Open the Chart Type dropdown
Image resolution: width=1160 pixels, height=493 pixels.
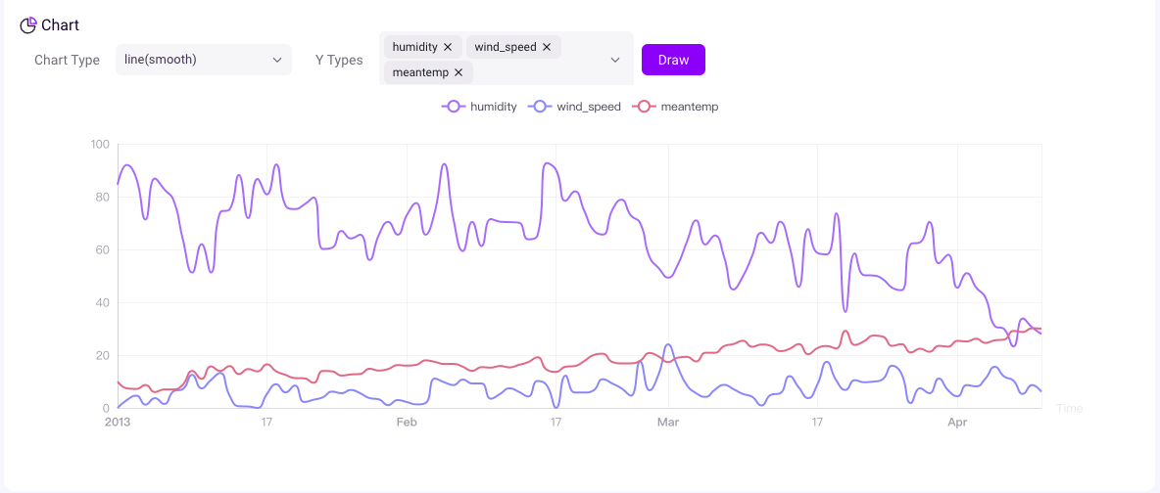pos(276,60)
